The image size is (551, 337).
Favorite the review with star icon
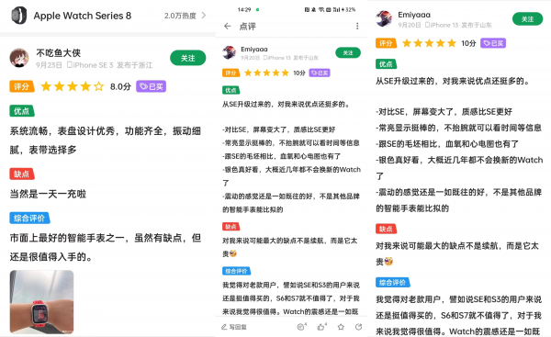coord(341,327)
